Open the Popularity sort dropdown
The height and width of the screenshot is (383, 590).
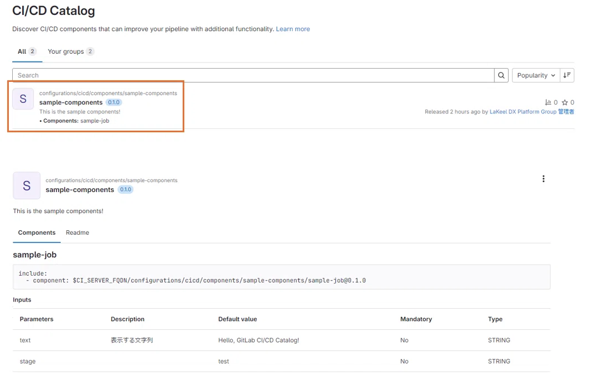[536, 75]
